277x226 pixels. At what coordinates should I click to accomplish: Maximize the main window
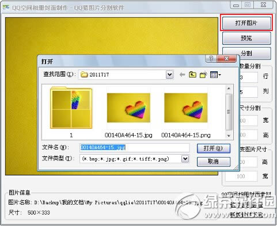pos(248,5)
